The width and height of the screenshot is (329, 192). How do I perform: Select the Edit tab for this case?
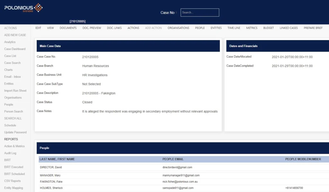click(x=38, y=28)
